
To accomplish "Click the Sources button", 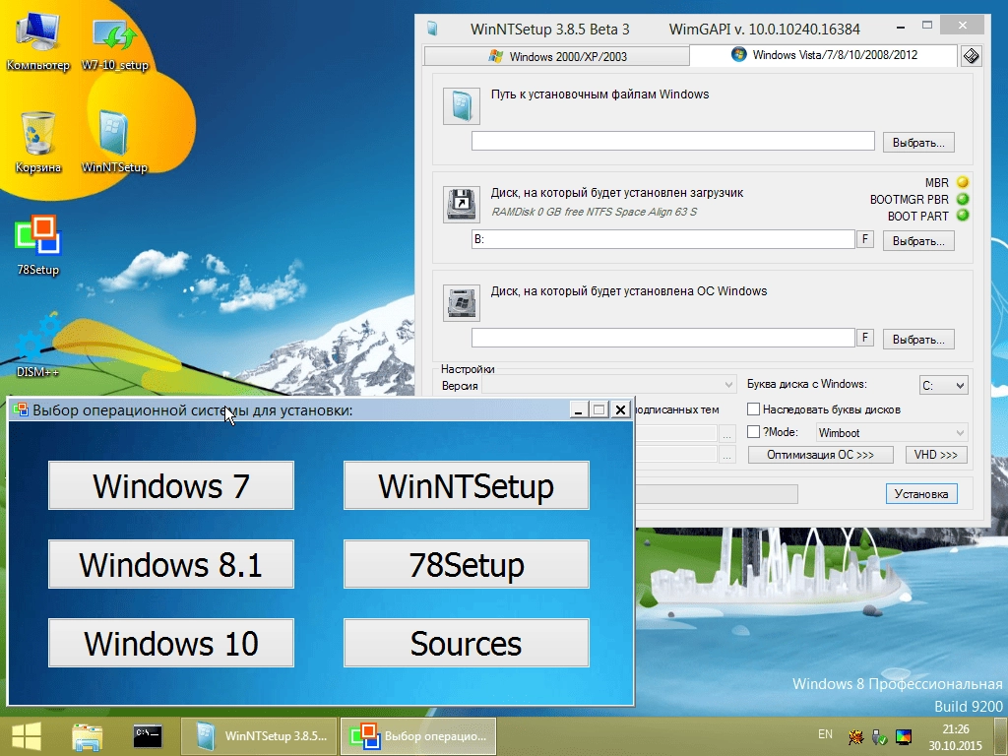I will pyautogui.click(x=466, y=643).
